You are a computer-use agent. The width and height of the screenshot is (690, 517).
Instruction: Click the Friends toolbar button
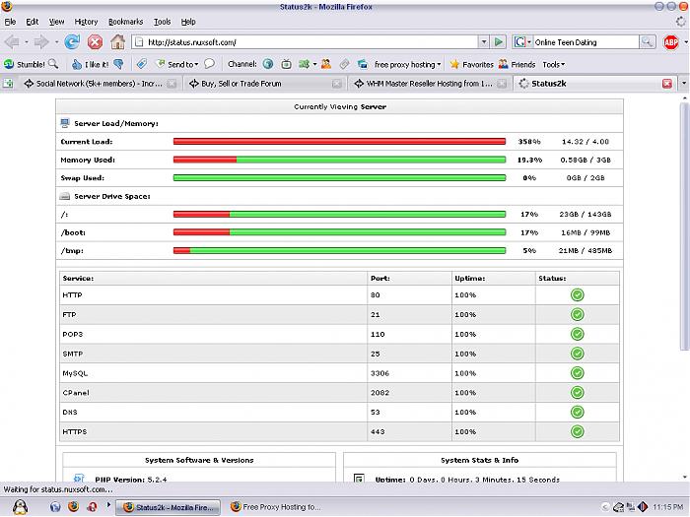point(517,64)
